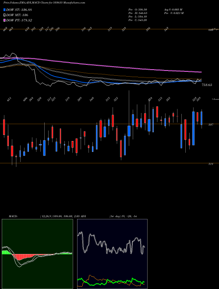The width and height of the screenshot is (219, 289).
Task: Click the 'Pre O: 536.30' open value
Action: tap(138, 9)
